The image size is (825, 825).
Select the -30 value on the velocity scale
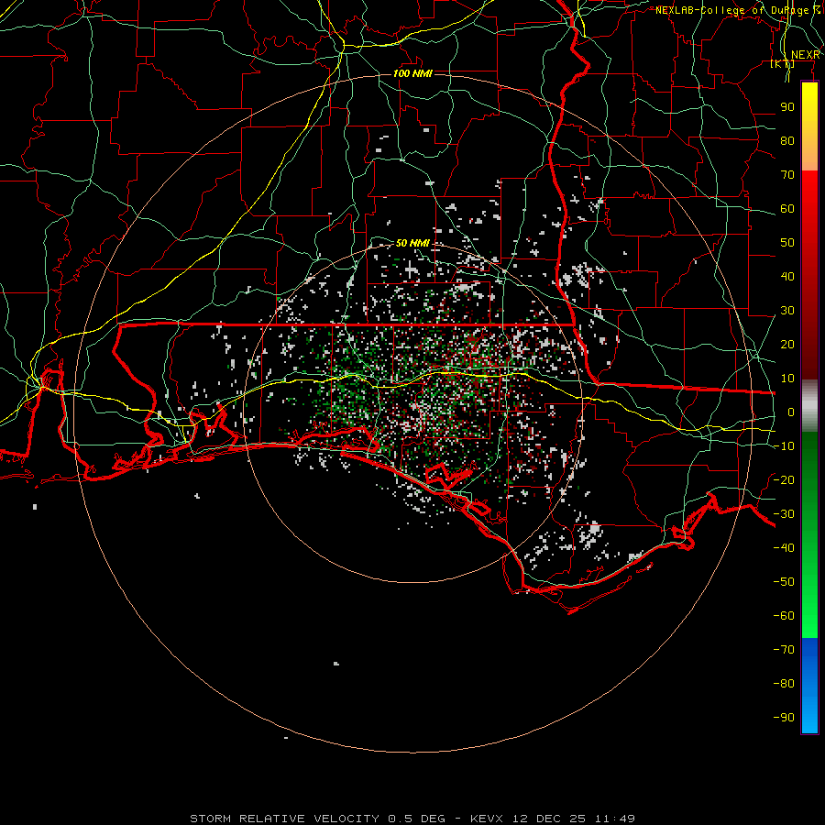click(x=784, y=514)
